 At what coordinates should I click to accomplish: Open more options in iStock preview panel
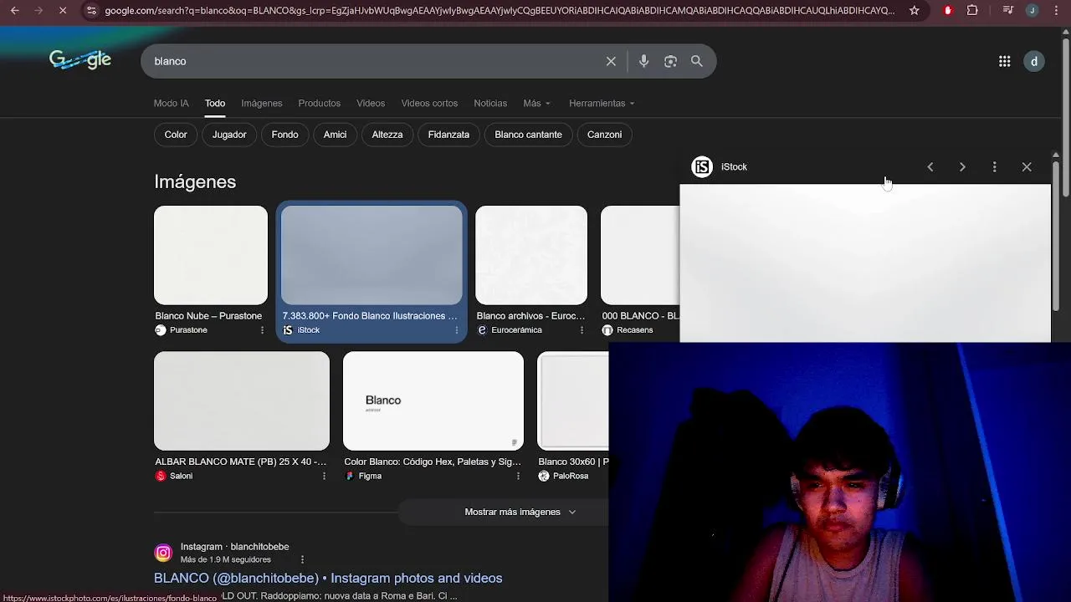pos(994,167)
